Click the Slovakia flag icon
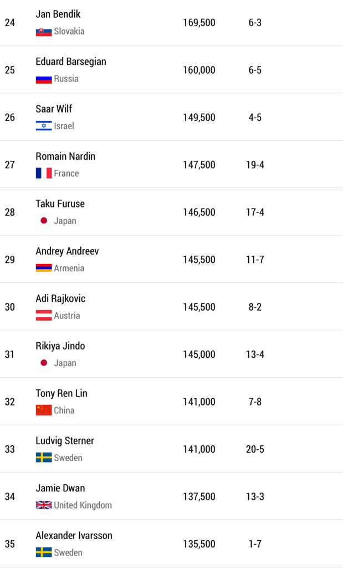Viewport: 343px width, 568px height. (x=44, y=32)
